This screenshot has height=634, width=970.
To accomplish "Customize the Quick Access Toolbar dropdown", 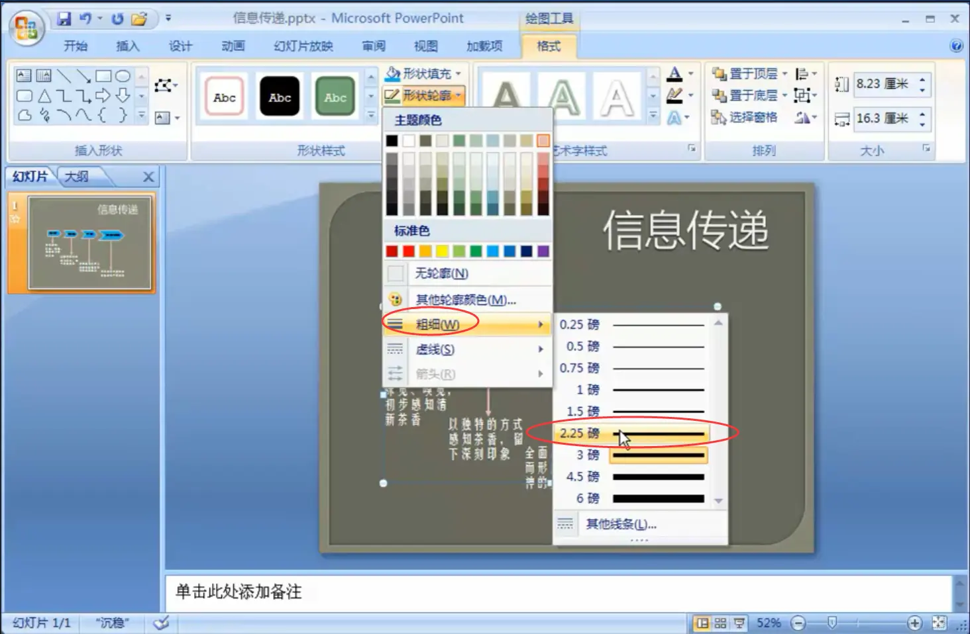I will coord(168,19).
